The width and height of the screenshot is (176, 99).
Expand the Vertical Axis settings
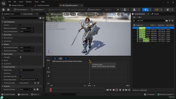click(2, 41)
